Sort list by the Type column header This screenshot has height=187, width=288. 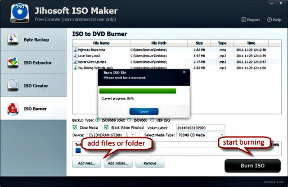coord(222,43)
